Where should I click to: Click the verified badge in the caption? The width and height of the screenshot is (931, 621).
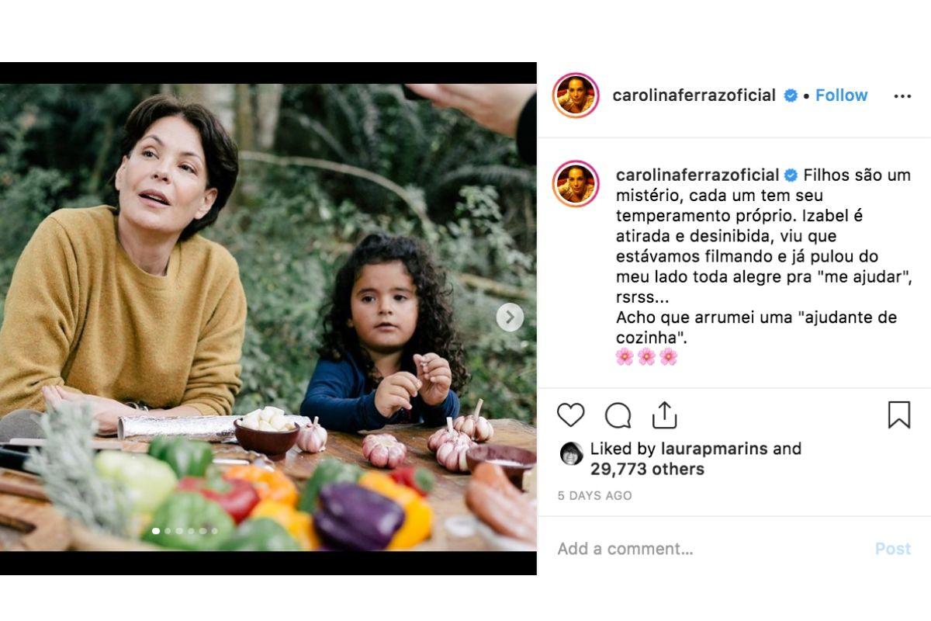tap(791, 175)
